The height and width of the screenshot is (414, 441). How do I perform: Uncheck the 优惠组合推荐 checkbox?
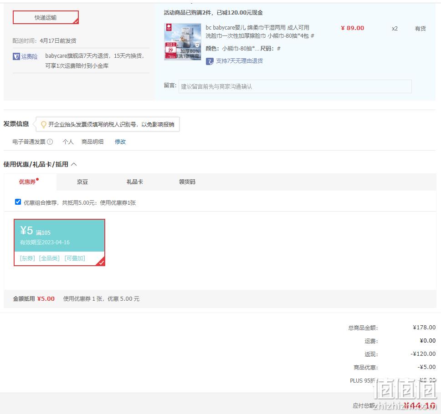pos(18,202)
